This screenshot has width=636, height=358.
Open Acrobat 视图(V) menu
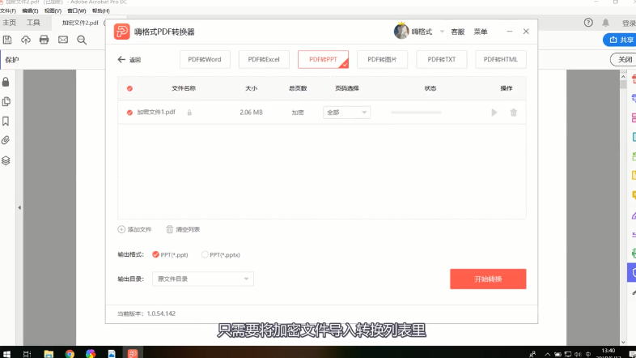pos(53,11)
